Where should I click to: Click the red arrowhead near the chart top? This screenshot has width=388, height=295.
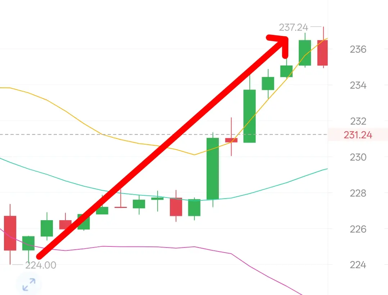click(279, 45)
